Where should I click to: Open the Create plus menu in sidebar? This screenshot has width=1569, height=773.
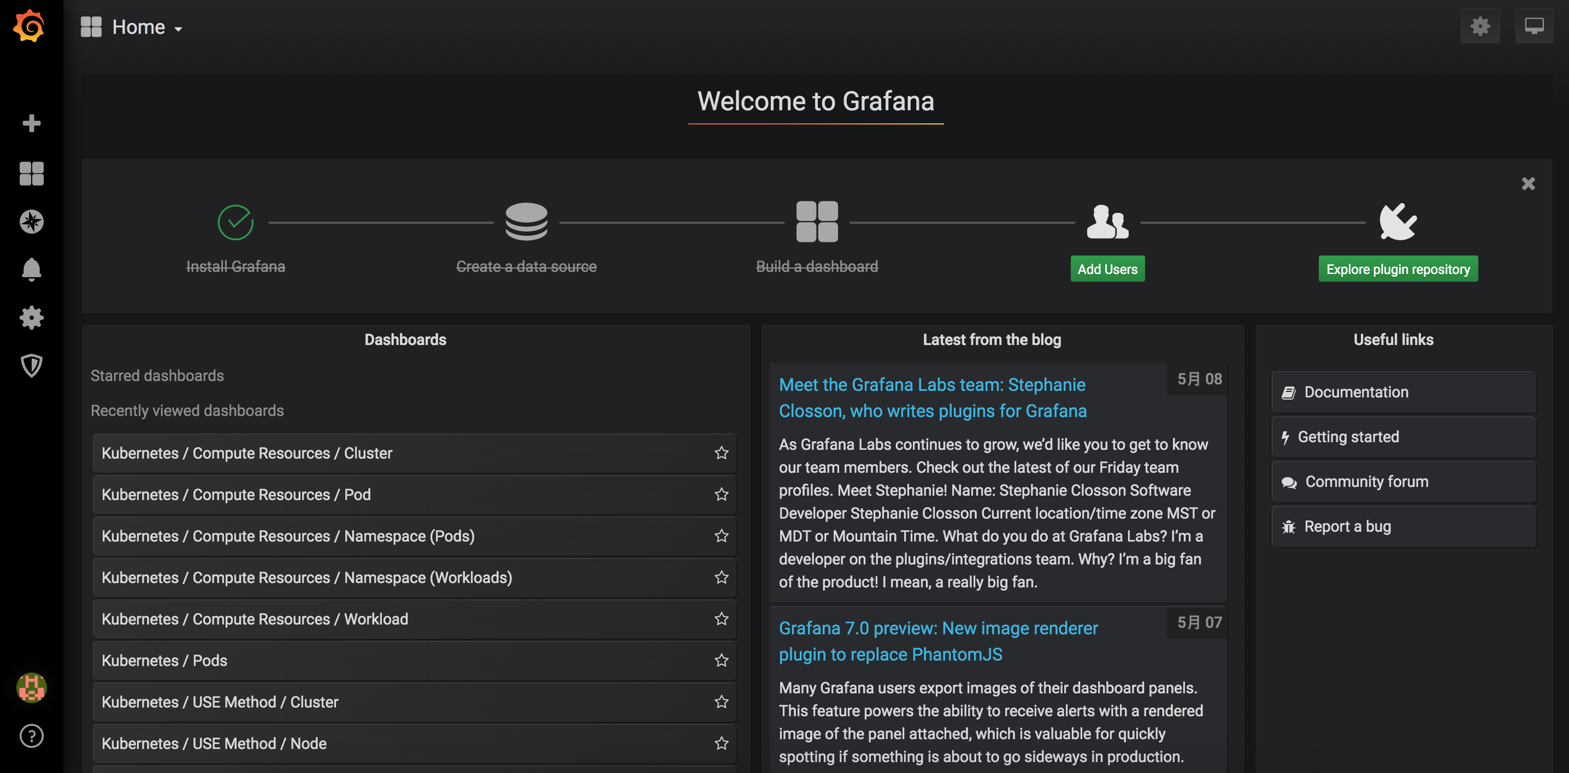click(31, 123)
